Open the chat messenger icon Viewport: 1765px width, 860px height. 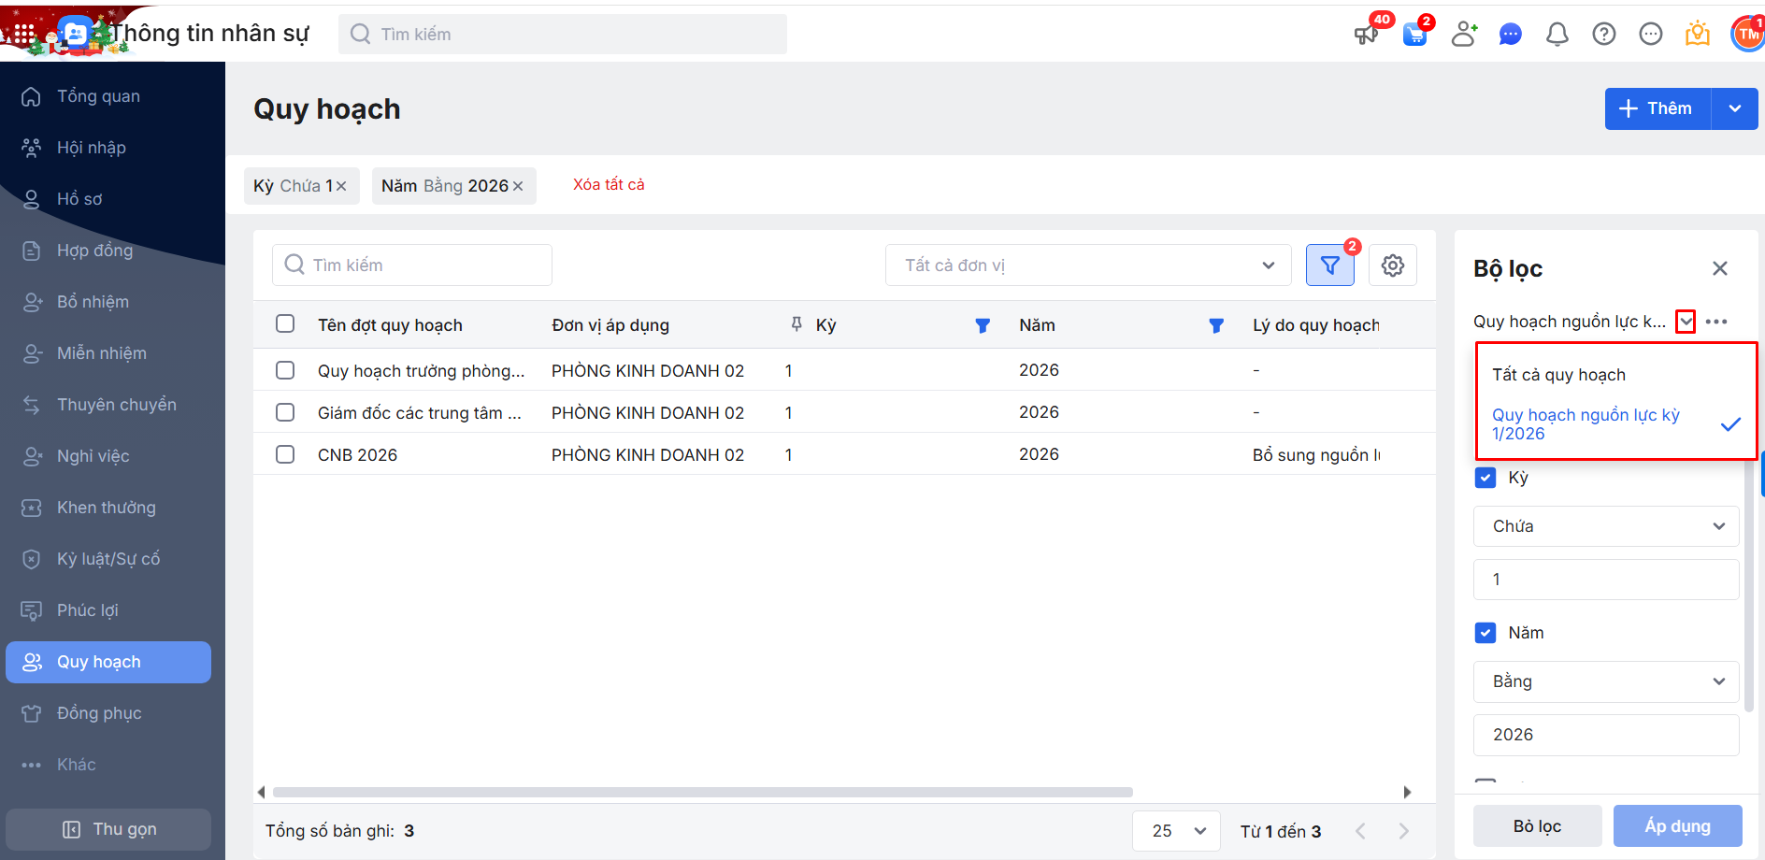(x=1510, y=35)
